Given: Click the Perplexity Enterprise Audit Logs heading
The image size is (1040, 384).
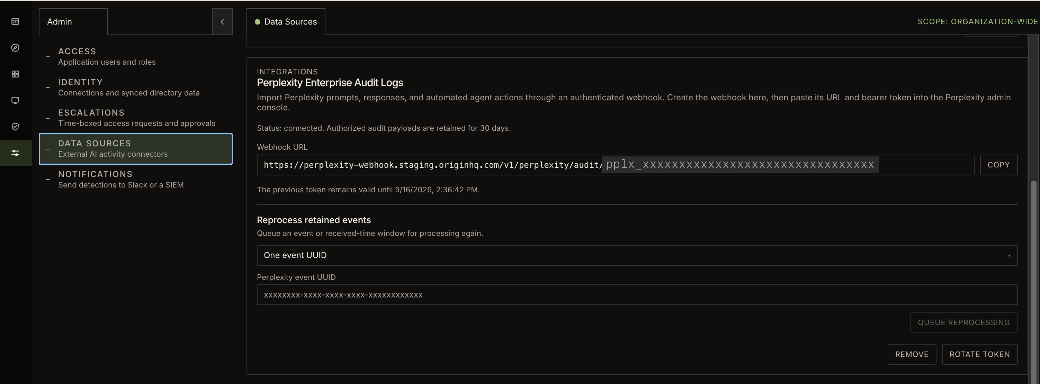Looking at the screenshot, I should click(330, 83).
